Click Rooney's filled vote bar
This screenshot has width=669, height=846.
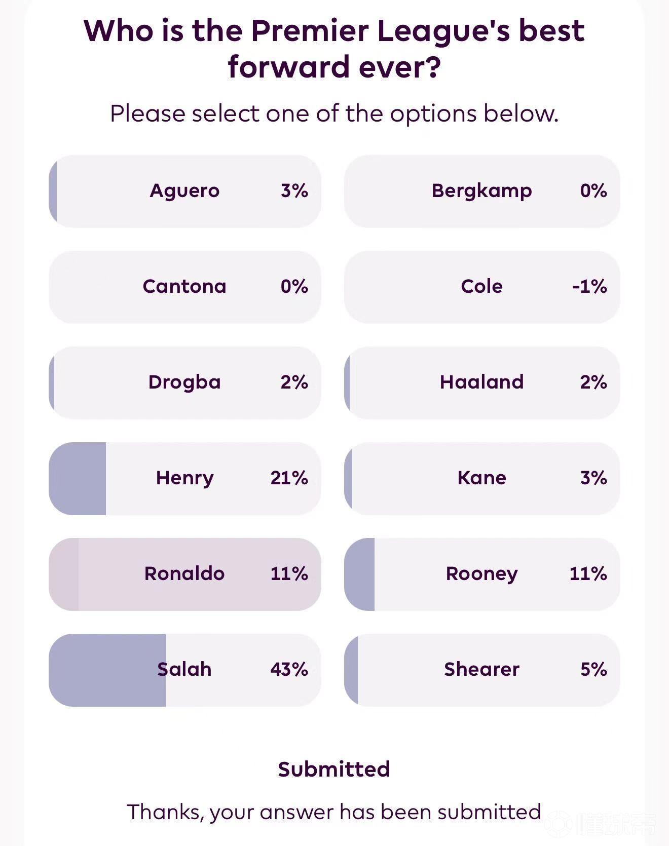click(x=360, y=574)
